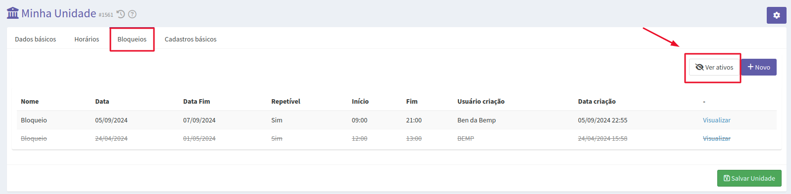Toggle Ver ativos visibility filter
The height and width of the screenshot is (194, 791).
pos(714,67)
